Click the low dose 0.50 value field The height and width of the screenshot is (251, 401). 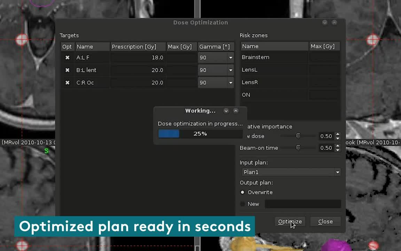coord(326,136)
